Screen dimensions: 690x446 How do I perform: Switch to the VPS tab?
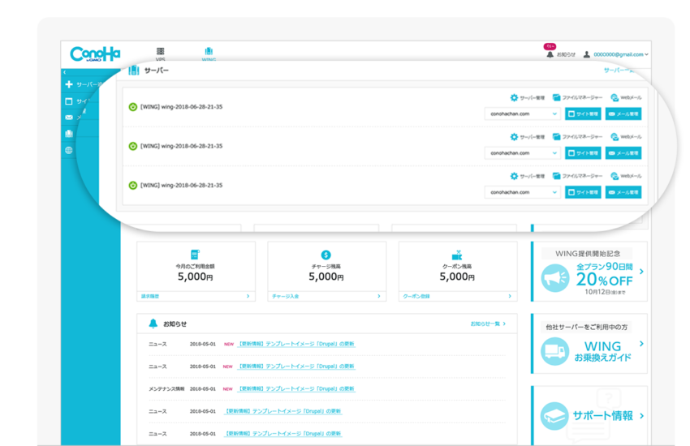(x=160, y=54)
